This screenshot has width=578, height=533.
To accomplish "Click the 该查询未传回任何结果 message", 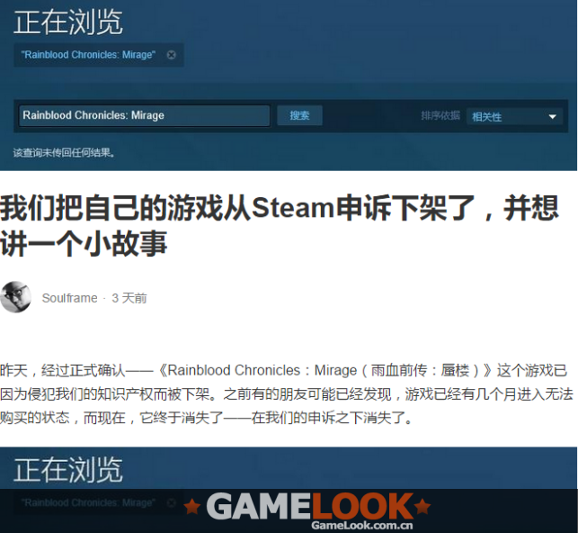I will (x=64, y=152).
